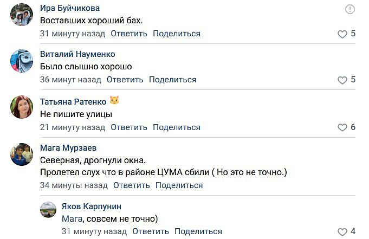Like Ира Буйчикова's comment with the heart
This screenshot has height=239, width=369.
pyautogui.click(x=342, y=34)
